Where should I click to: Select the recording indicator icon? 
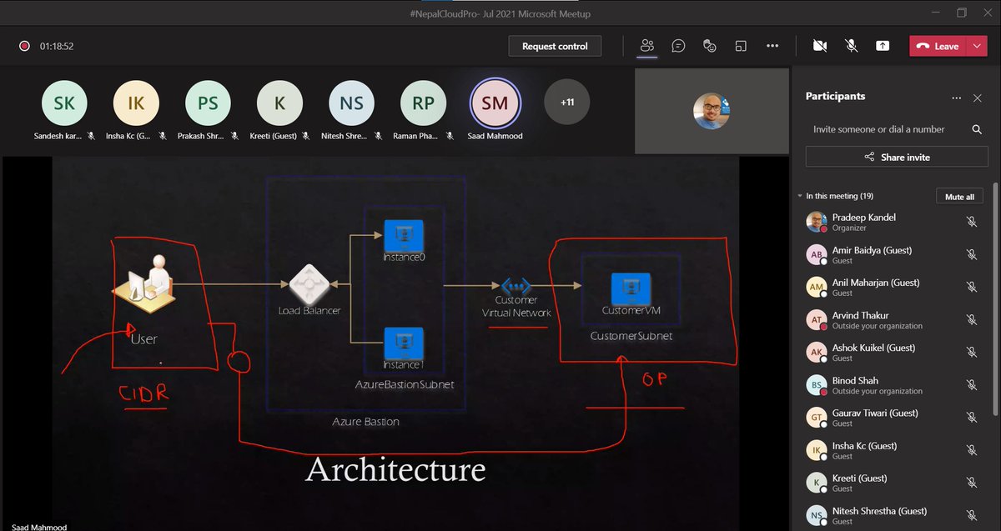[25, 46]
